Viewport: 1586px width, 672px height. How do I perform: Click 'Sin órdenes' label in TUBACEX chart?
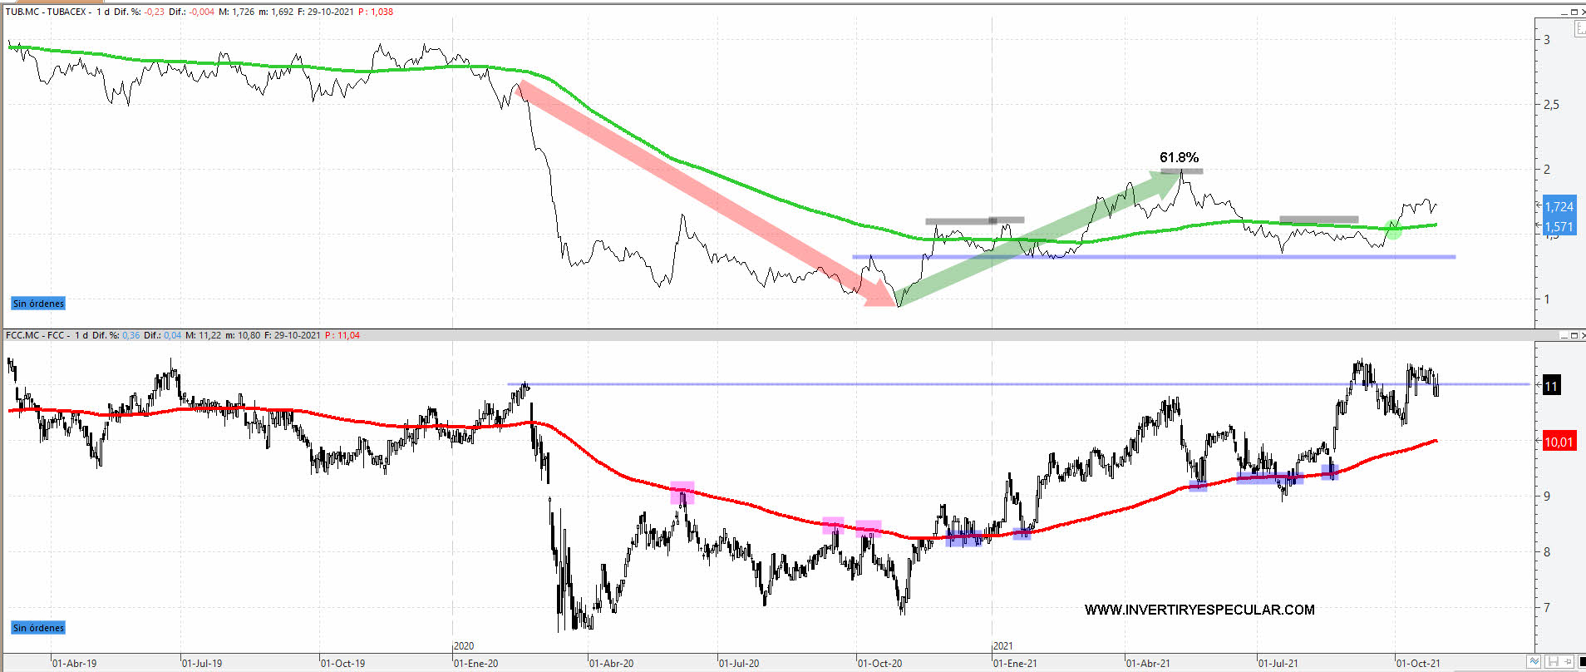[38, 304]
